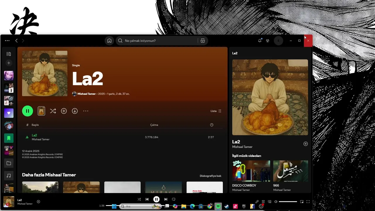
Task: Pause the La2 single with the green button
Action: click(28, 111)
